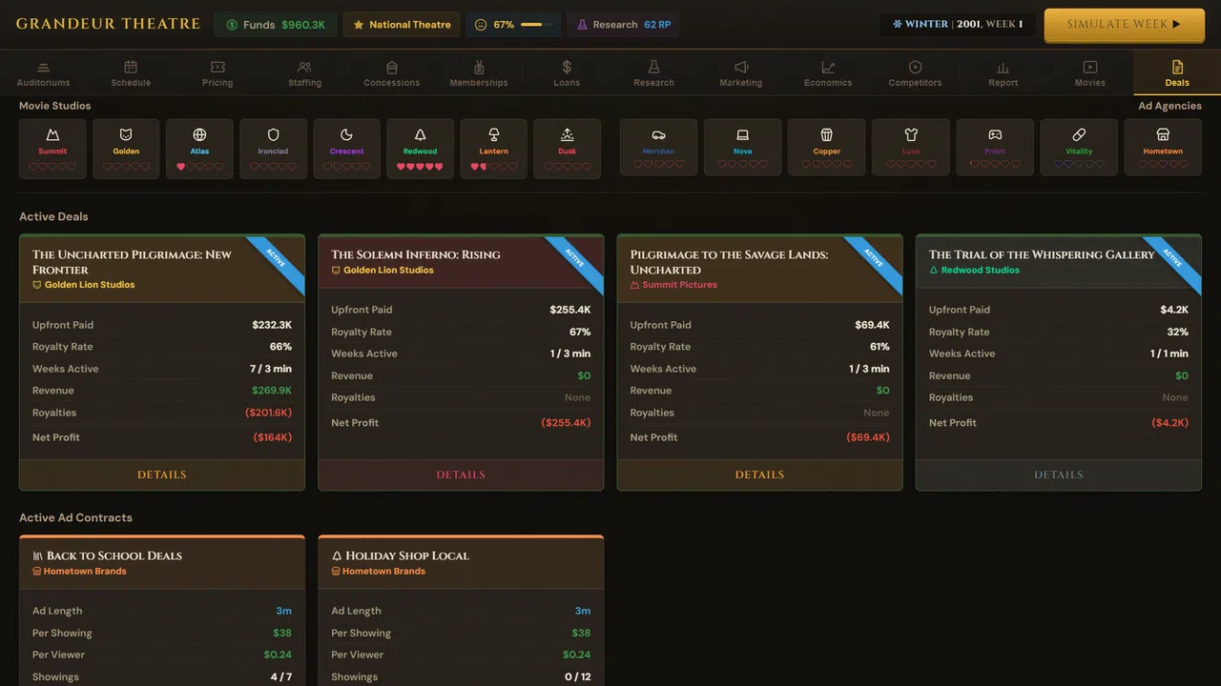Click the Back to School Deals contract title
The height and width of the screenshot is (686, 1221).
pos(114,555)
